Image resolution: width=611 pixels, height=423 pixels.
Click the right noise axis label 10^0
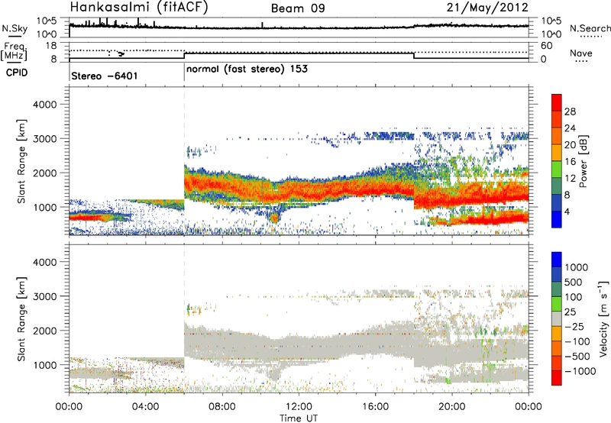(x=551, y=34)
